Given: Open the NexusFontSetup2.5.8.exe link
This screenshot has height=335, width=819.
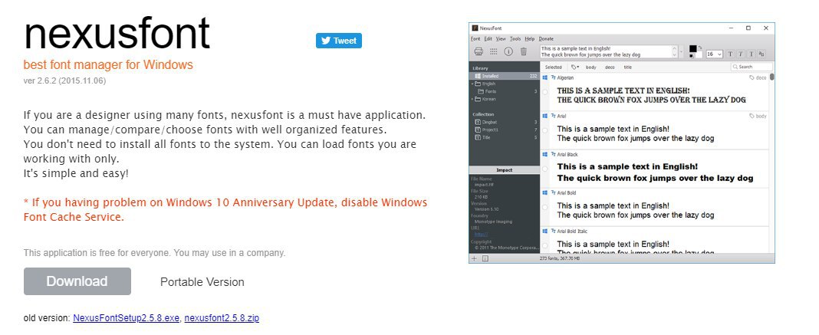Looking at the screenshot, I should [x=127, y=318].
